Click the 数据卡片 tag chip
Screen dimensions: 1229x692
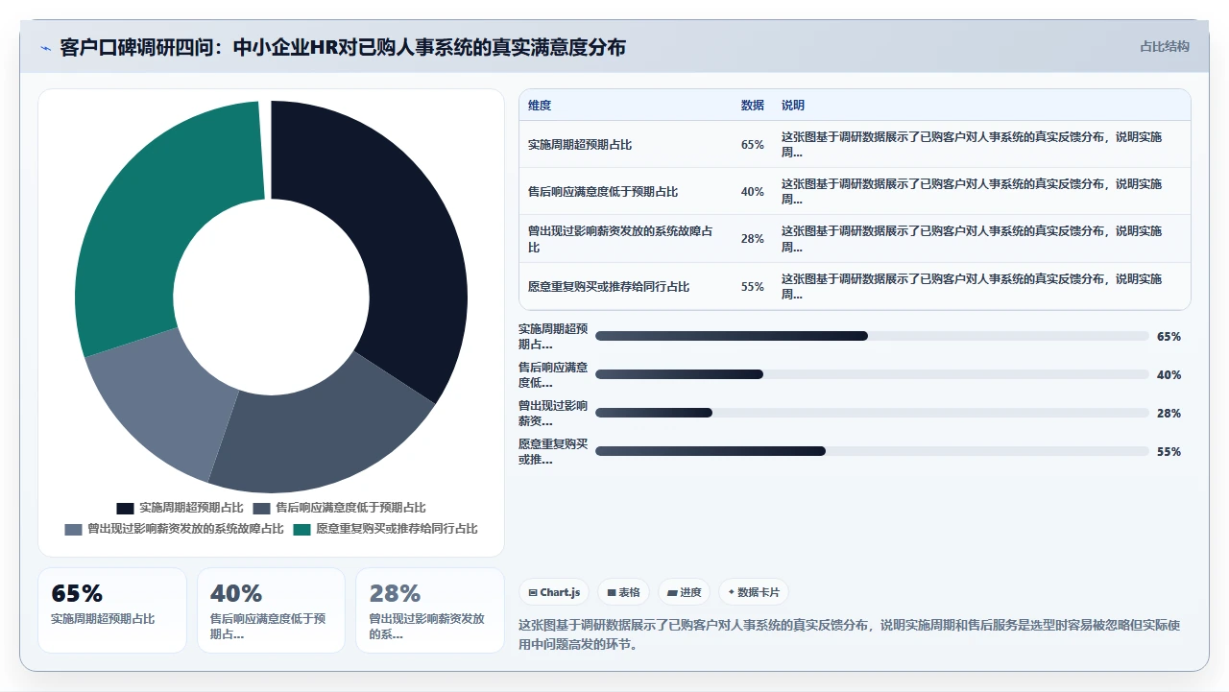click(x=754, y=592)
